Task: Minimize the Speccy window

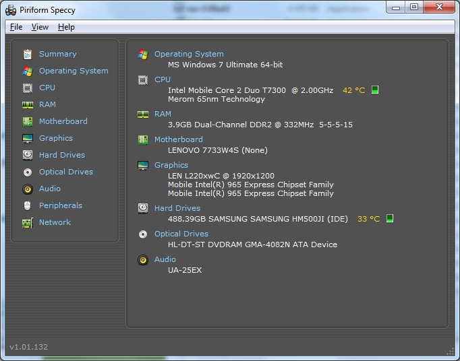Action: coord(396,7)
